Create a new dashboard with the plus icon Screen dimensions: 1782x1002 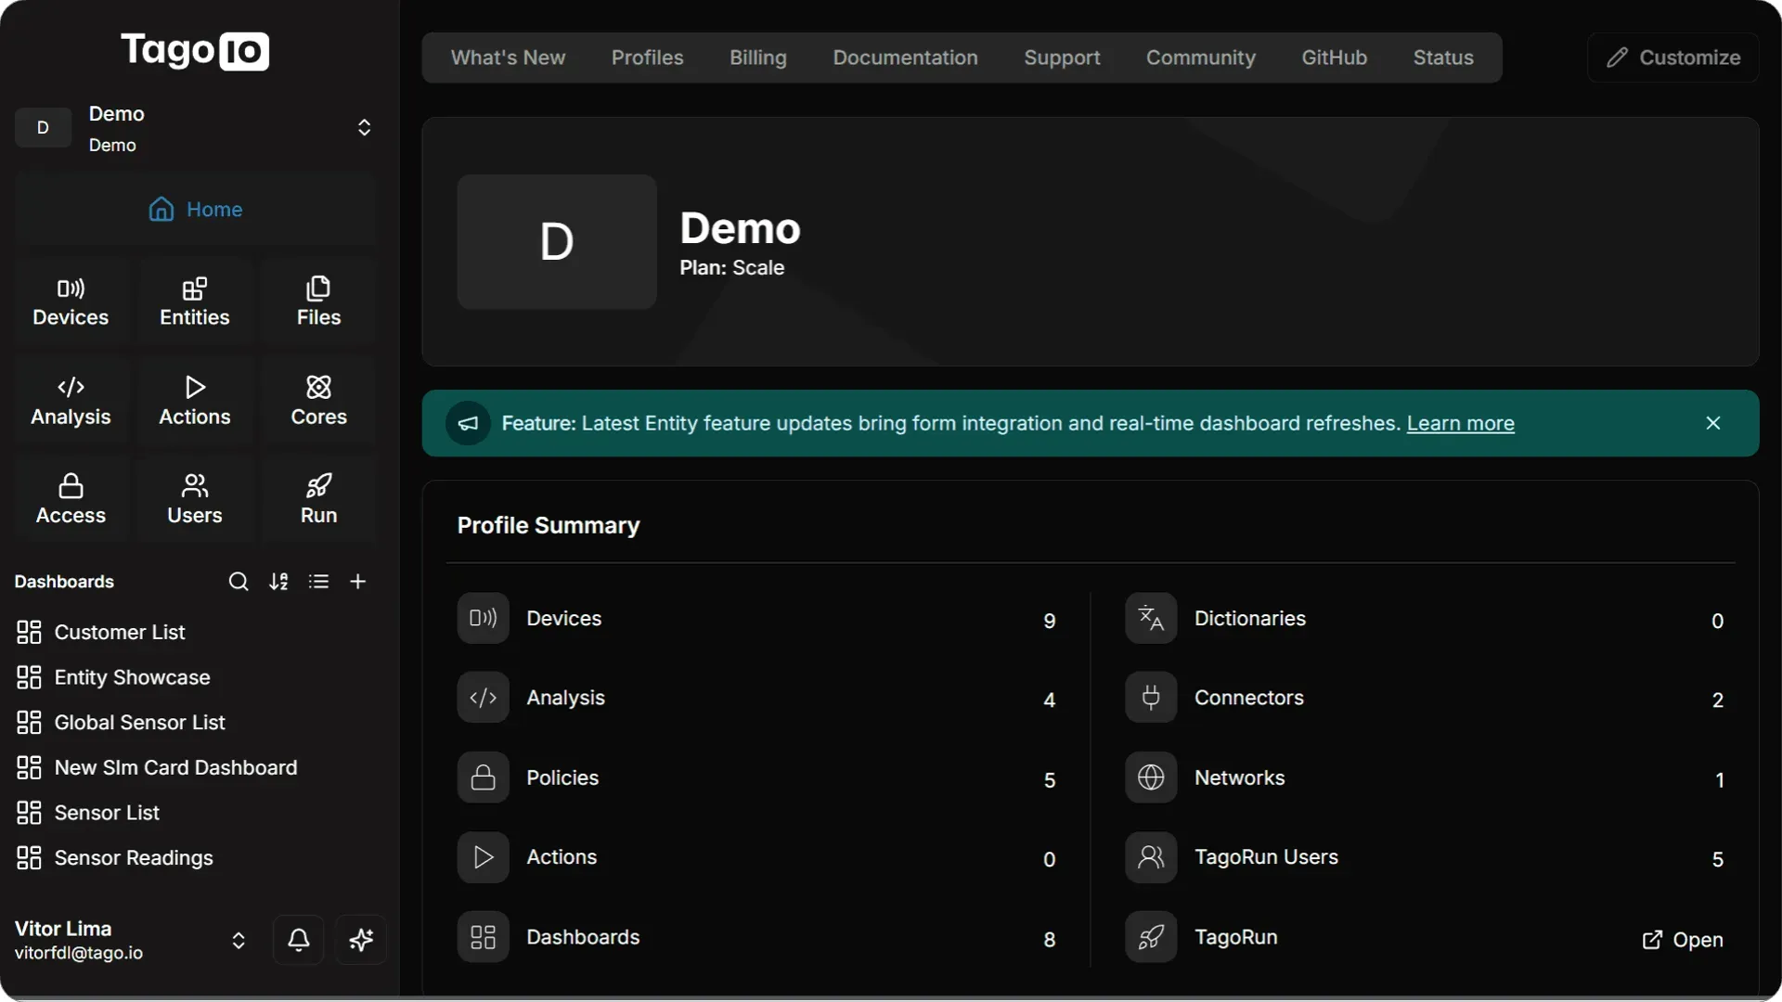(x=358, y=581)
